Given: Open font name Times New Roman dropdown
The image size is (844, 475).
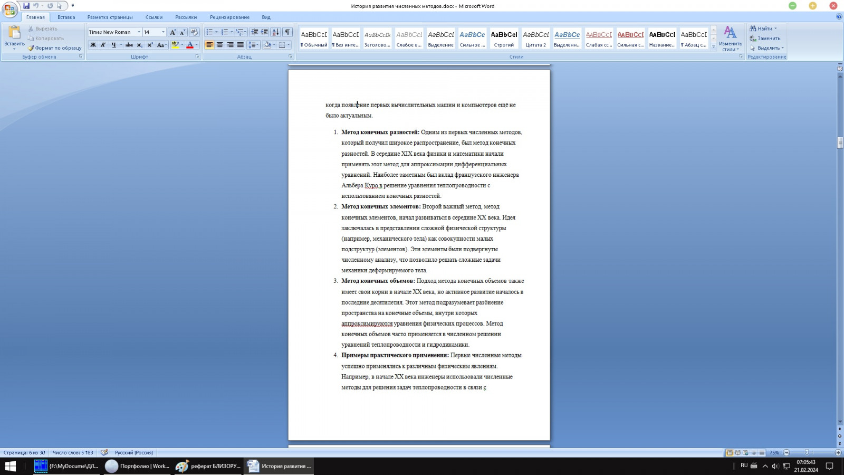Looking at the screenshot, I should (139, 32).
